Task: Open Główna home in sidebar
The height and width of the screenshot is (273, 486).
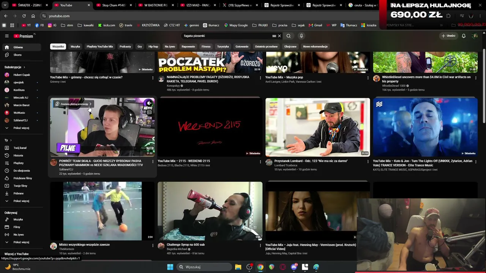Action: point(21,47)
